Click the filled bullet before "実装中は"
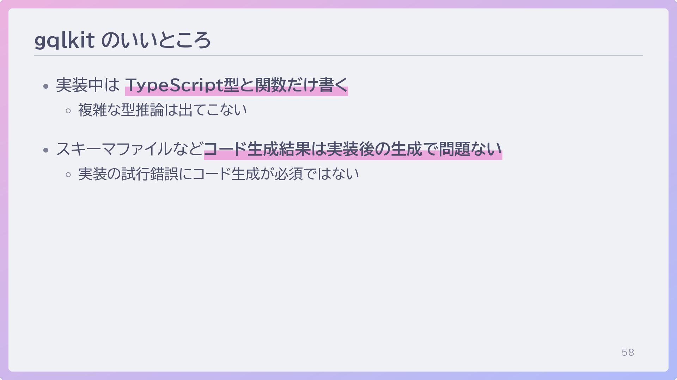 pyautogui.click(x=46, y=86)
